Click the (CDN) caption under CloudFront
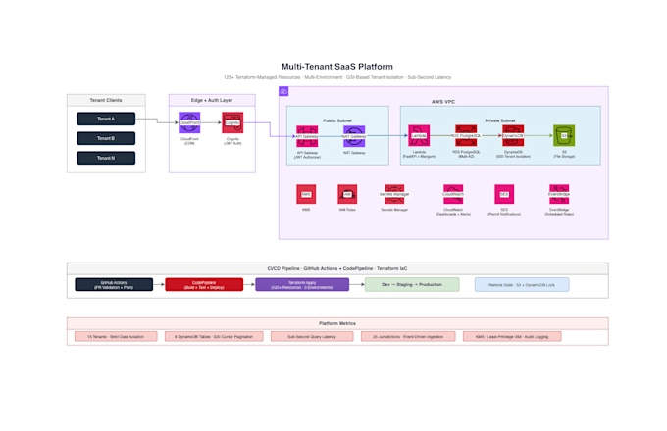667x431 pixels. click(189, 144)
